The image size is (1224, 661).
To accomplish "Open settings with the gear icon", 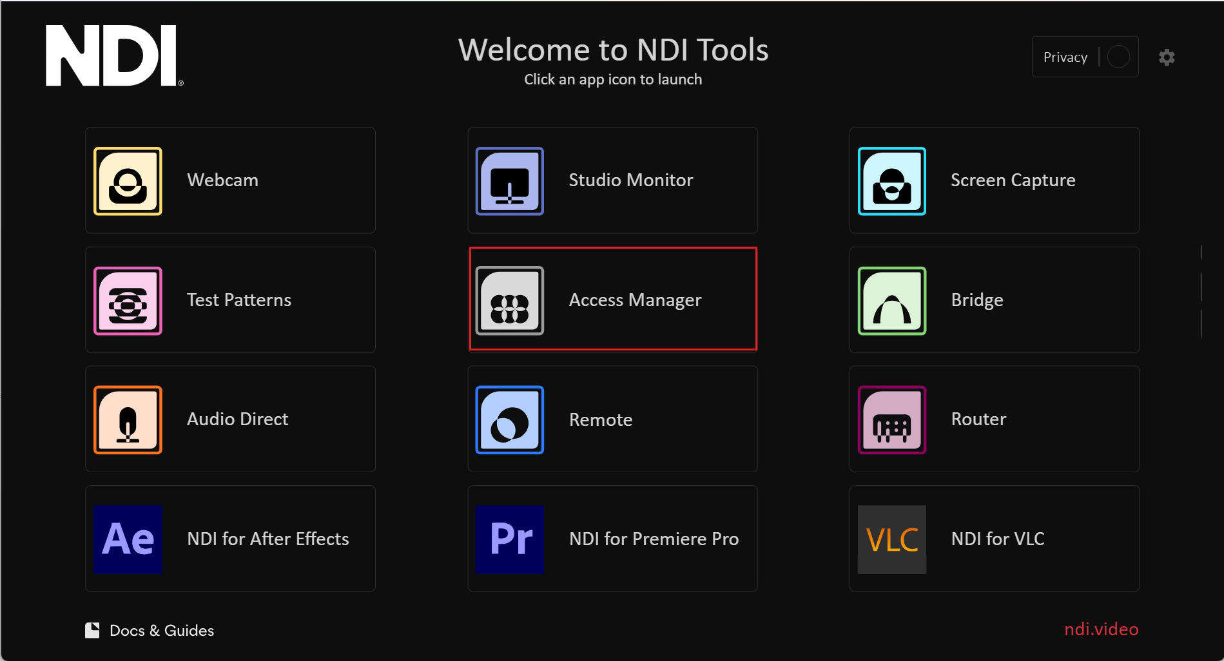I will click(1167, 57).
